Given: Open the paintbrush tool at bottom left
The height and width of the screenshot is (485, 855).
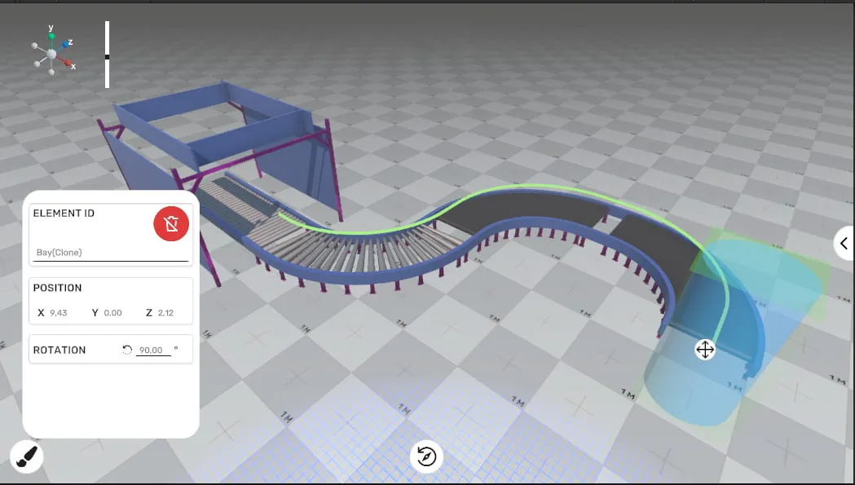Looking at the screenshot, I should [26, 457].
